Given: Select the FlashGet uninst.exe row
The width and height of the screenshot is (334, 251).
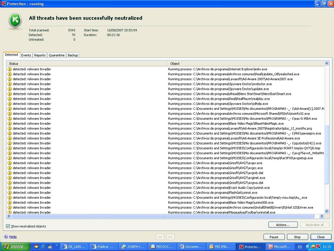Looking at the screenshot, I should tap(165, 193).
